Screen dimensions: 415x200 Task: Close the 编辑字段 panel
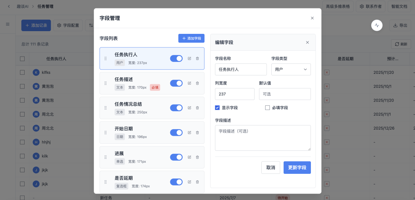coord(307,42)
